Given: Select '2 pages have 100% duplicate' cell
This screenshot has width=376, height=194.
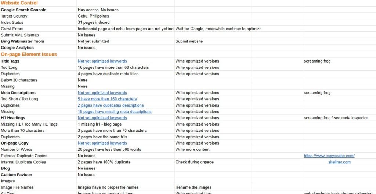Looking at the screenshot, I should point(126,162).
